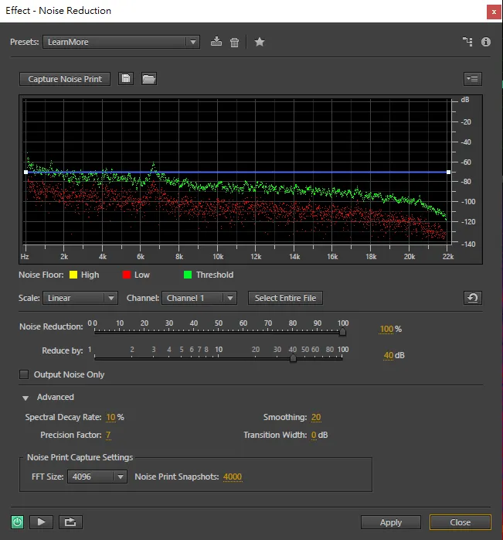This screenshot has height=540, width=503.
Task: Click the Noise Print Snapshots value
Action: [x=233, y=477]
